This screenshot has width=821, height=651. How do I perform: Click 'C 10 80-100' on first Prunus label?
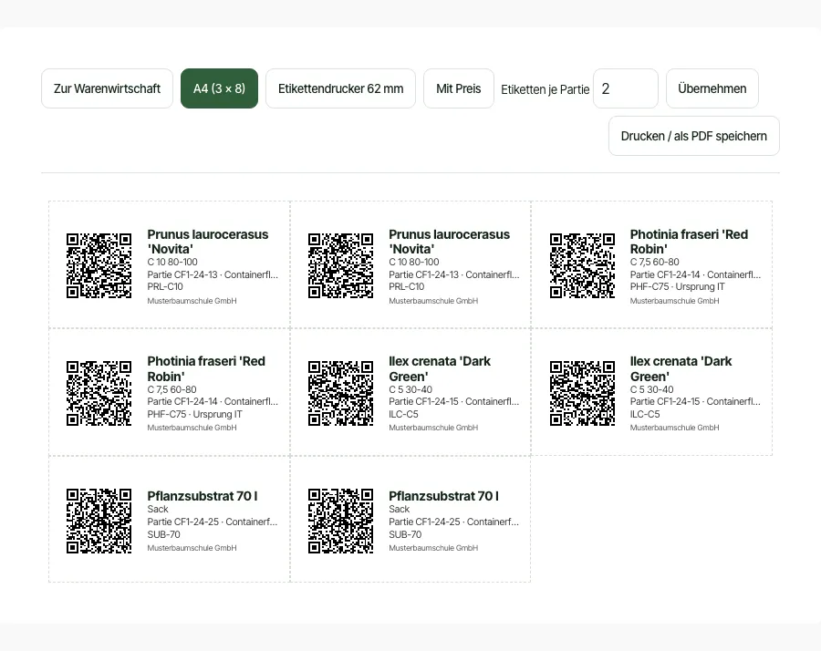(x=172, y=263)
